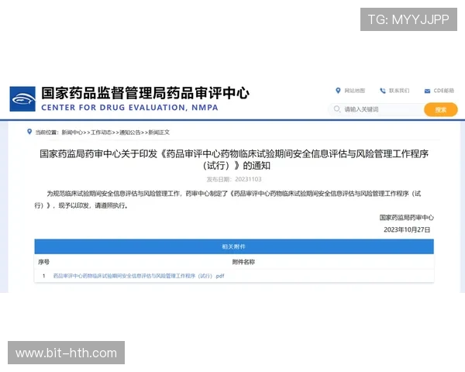
Task: Click the 国家药监局药审中心 signature line
Action: tap(406, 218)
